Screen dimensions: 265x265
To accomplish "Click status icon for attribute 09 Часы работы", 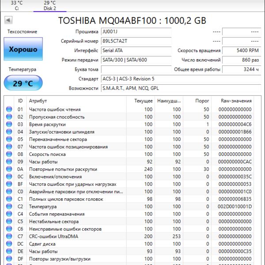I will pos(9,162).
